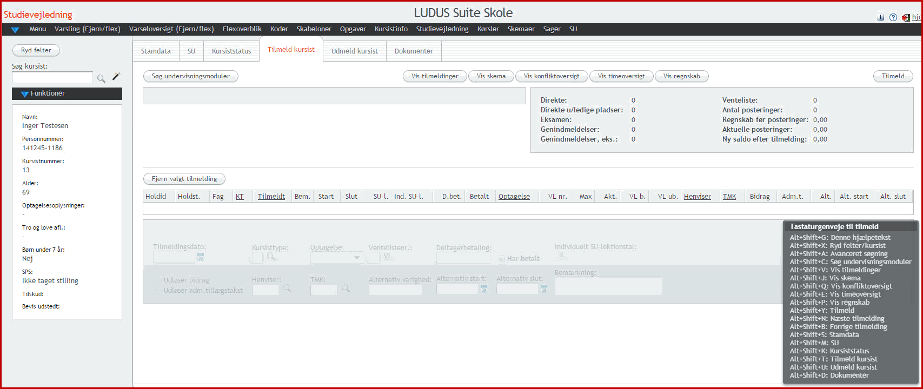Screen dimensions: 923x389
Task: Click the Bemærkning text area
Action: tap(609, 286)
